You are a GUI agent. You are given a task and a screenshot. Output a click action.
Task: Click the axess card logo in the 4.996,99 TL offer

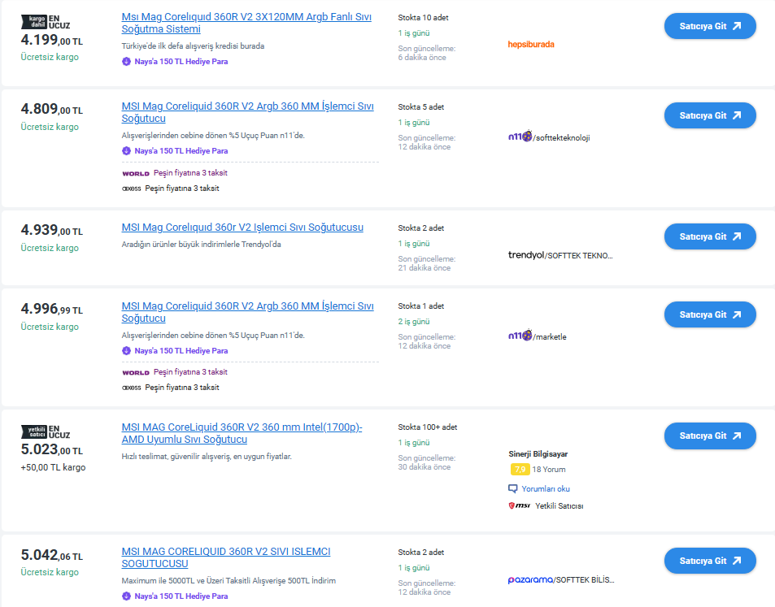pos(131,388)
